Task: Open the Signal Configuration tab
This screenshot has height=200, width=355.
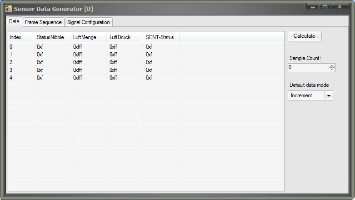Action: point(89,22)
